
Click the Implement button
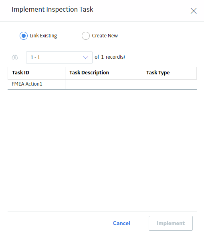(171, 223)
